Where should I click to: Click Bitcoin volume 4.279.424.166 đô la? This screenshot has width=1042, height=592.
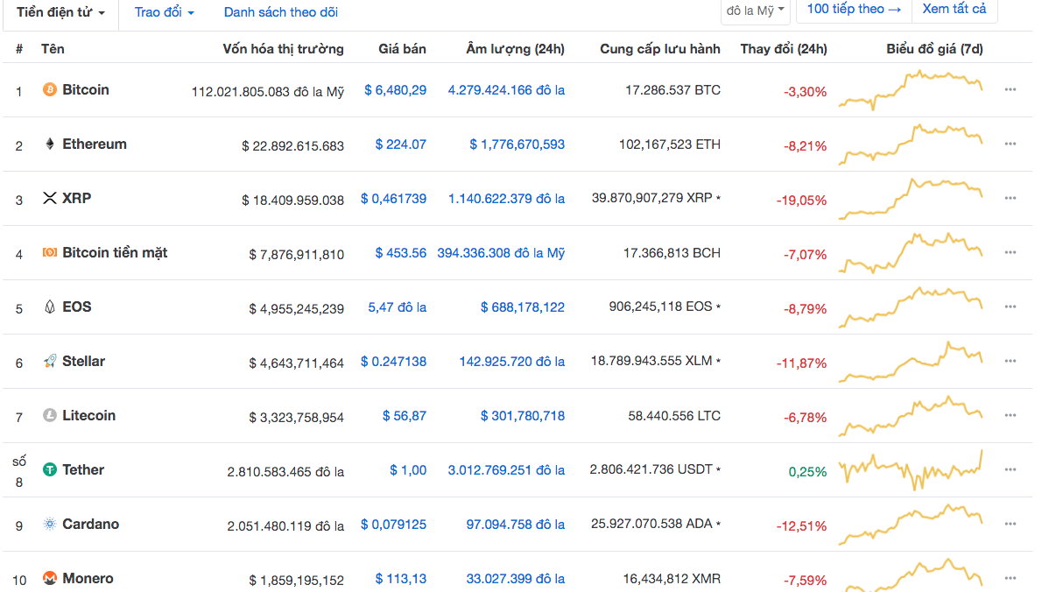pos(506,90)
